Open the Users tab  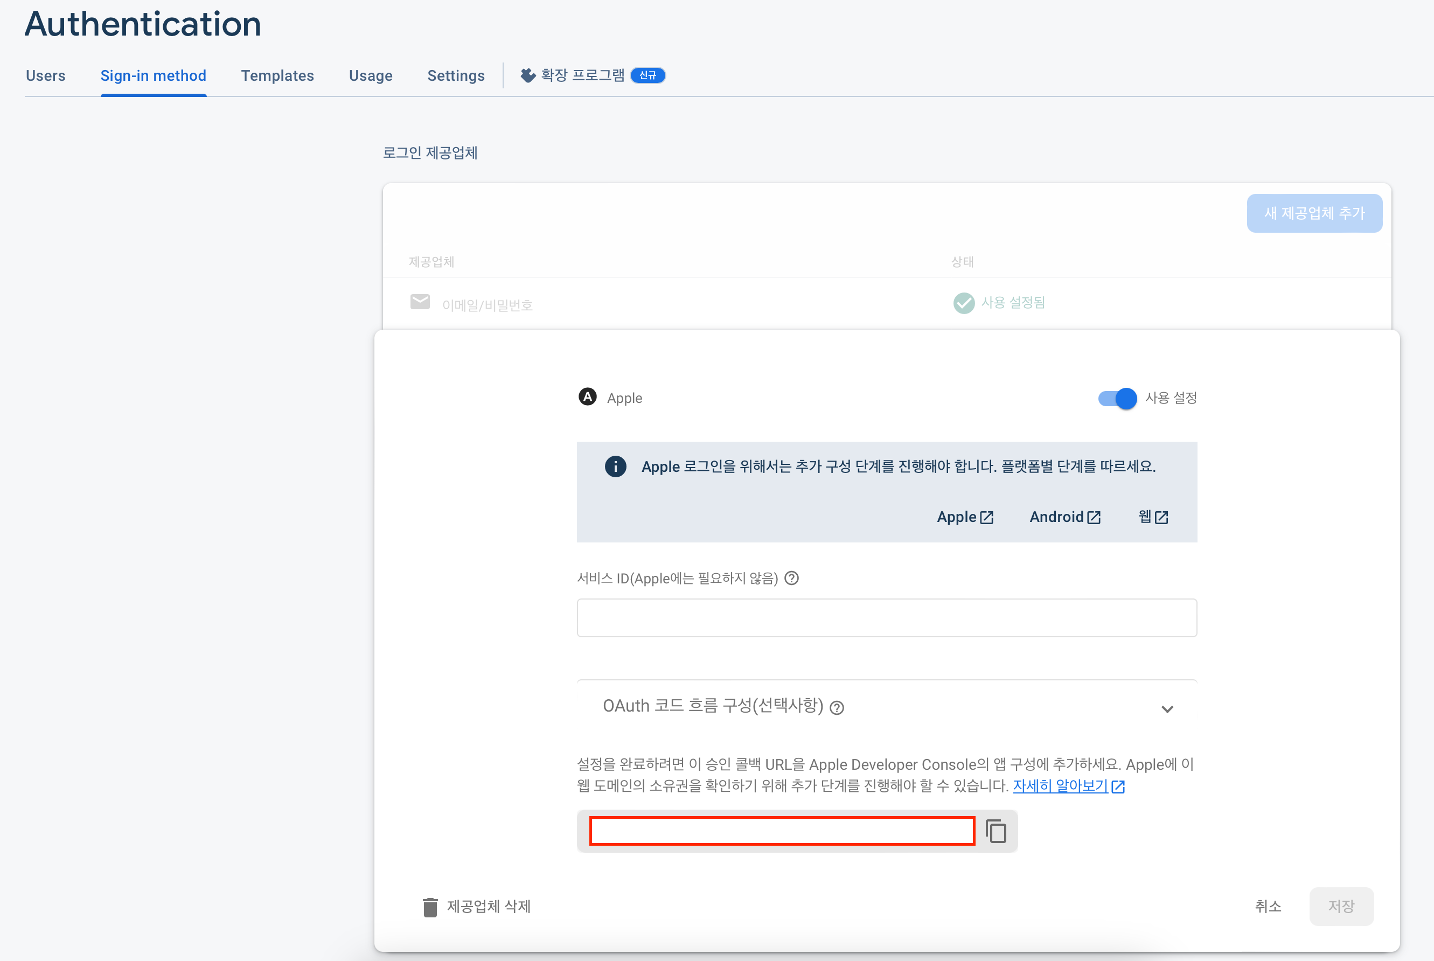(45, 75)
